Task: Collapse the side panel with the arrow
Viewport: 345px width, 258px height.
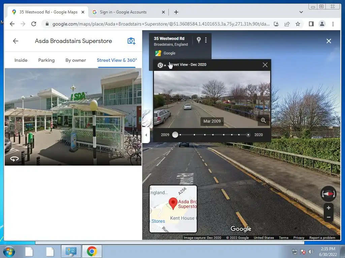Action: click(146, 135)
